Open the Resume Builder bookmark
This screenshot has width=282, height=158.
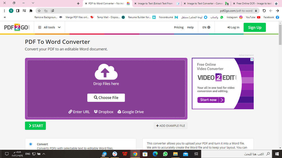[142, 17]
